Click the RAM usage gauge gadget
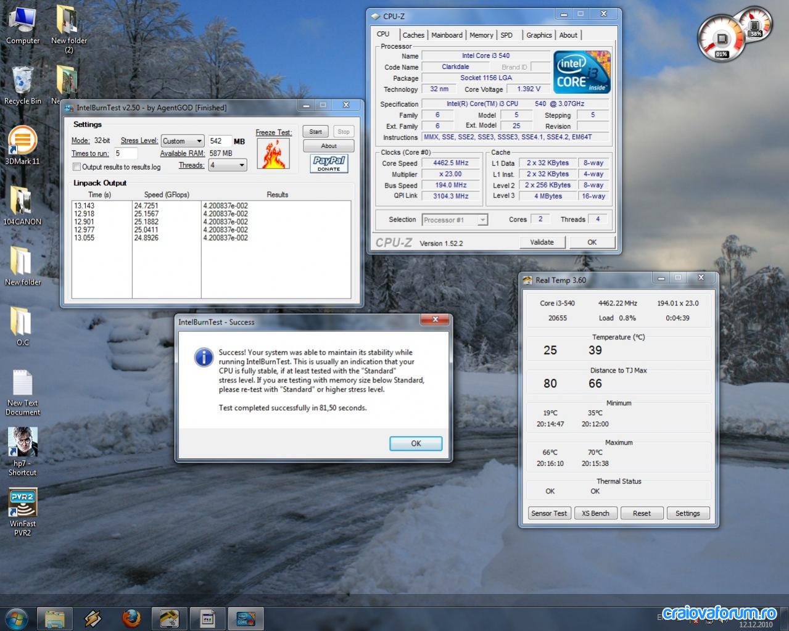789x631 pixels. pos(754,24)
